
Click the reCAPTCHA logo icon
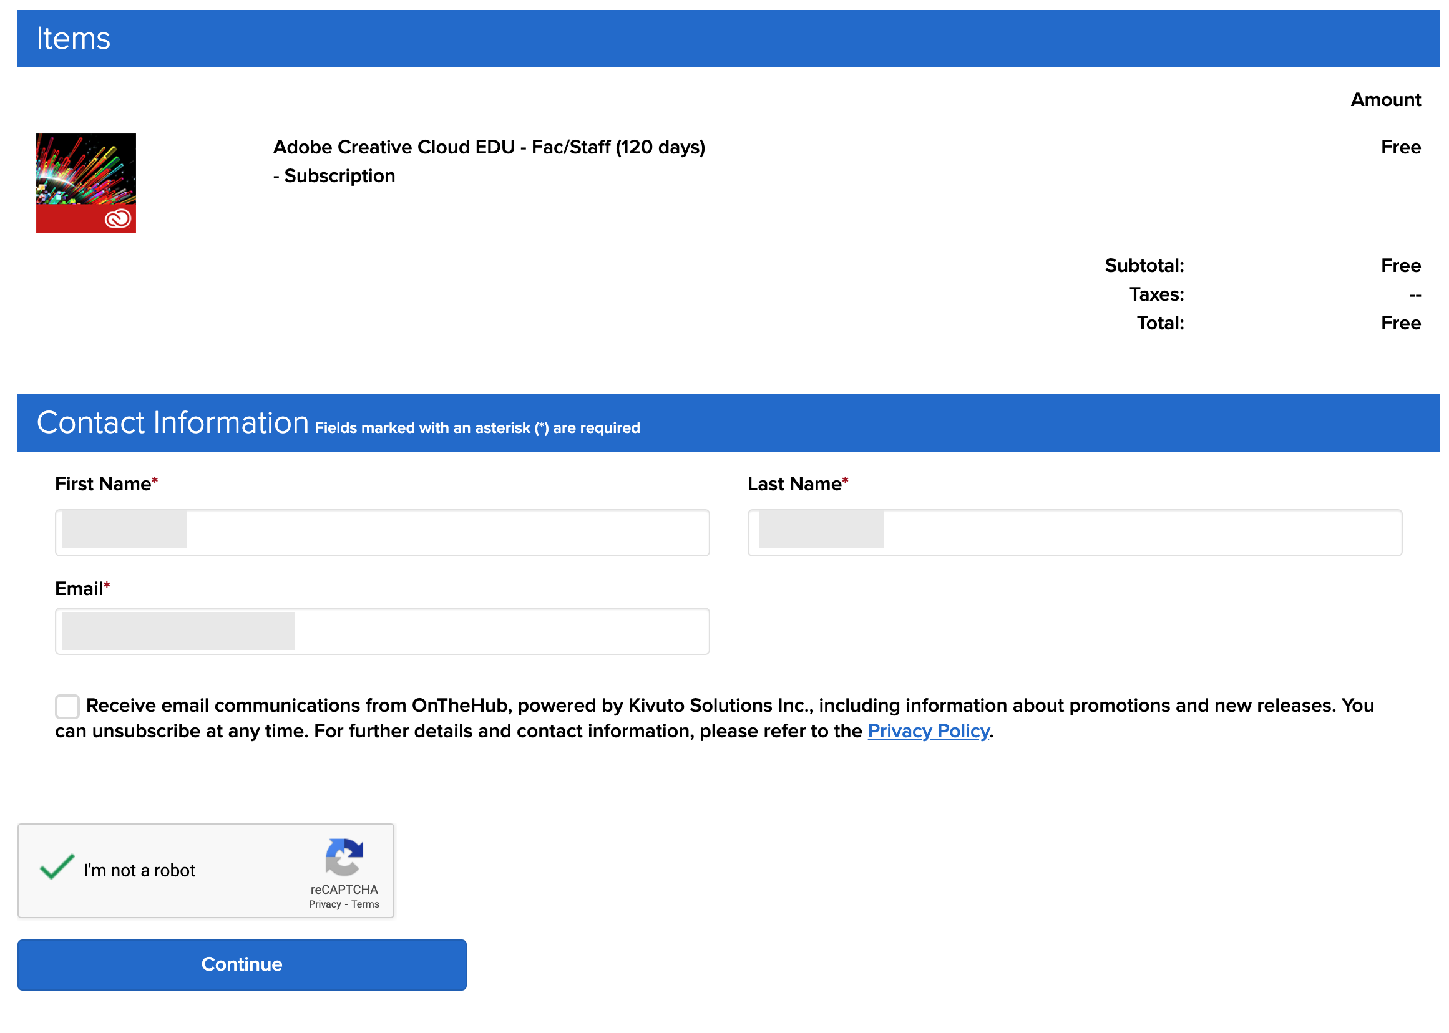[x=344, y=856]
